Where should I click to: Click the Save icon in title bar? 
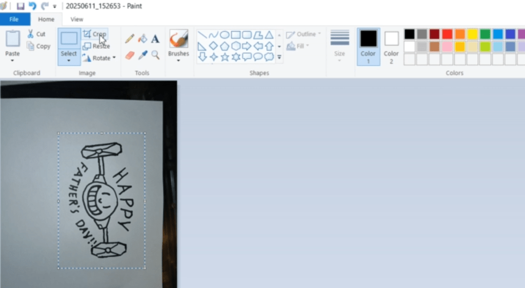click(21, 6)
